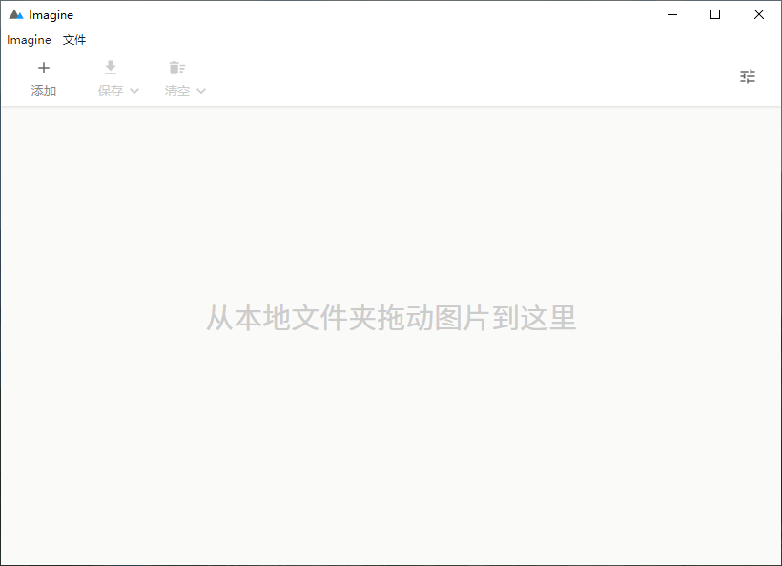Screen dimensions: 782x566
Task: Click blank drop area below the hint text
Action: tap(391, 449)
